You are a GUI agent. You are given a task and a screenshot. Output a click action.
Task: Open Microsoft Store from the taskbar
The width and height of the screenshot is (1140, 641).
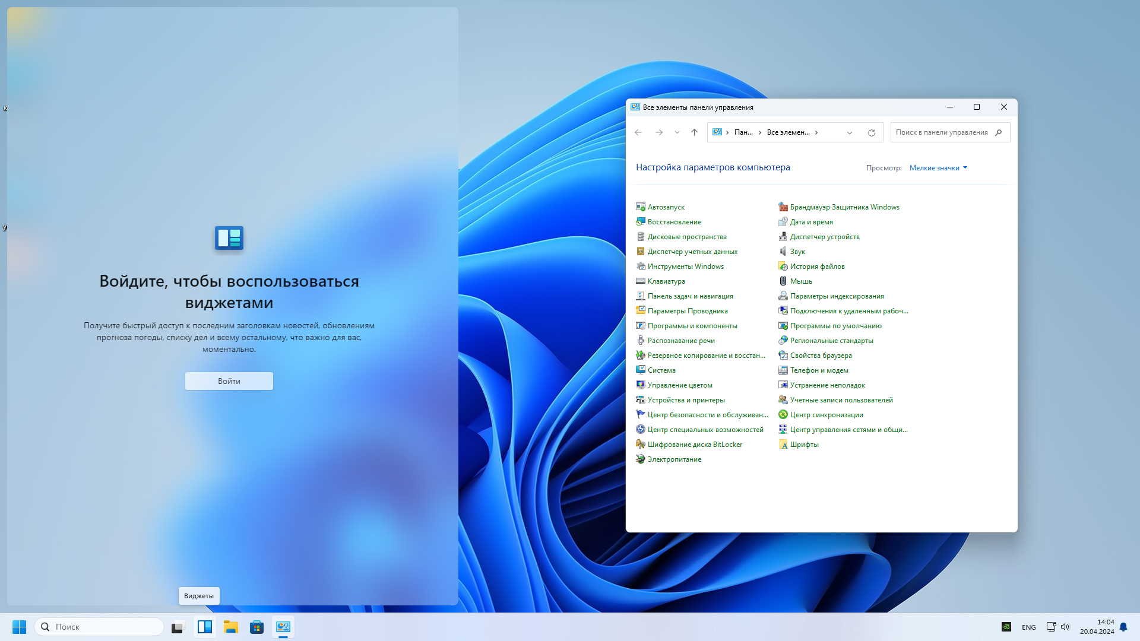point(256,627)
